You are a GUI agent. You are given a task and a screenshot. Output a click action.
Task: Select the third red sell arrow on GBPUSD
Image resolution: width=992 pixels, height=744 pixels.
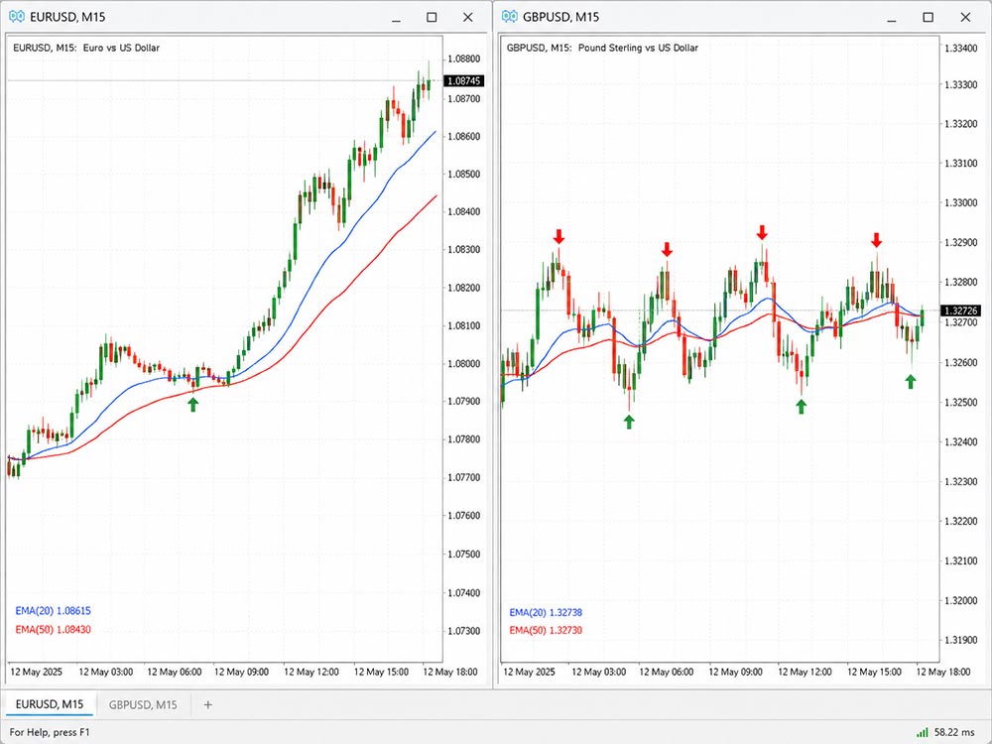pyautogui.click(x=762, y=232)
